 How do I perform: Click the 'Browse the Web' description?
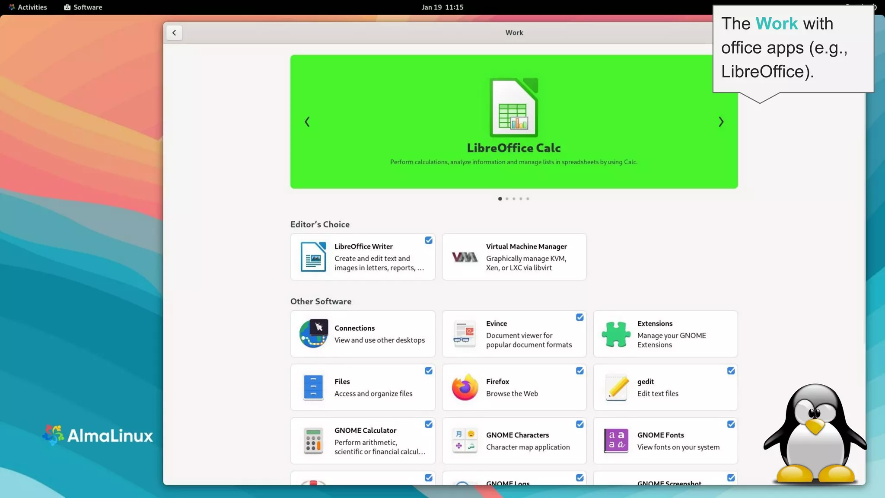tap(512, 394)
